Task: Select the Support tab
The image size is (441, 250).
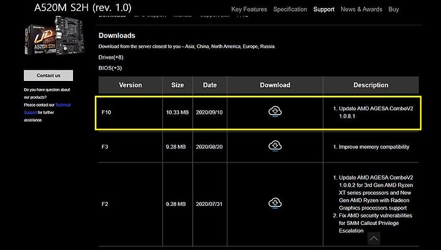Action: coord(324,9)
